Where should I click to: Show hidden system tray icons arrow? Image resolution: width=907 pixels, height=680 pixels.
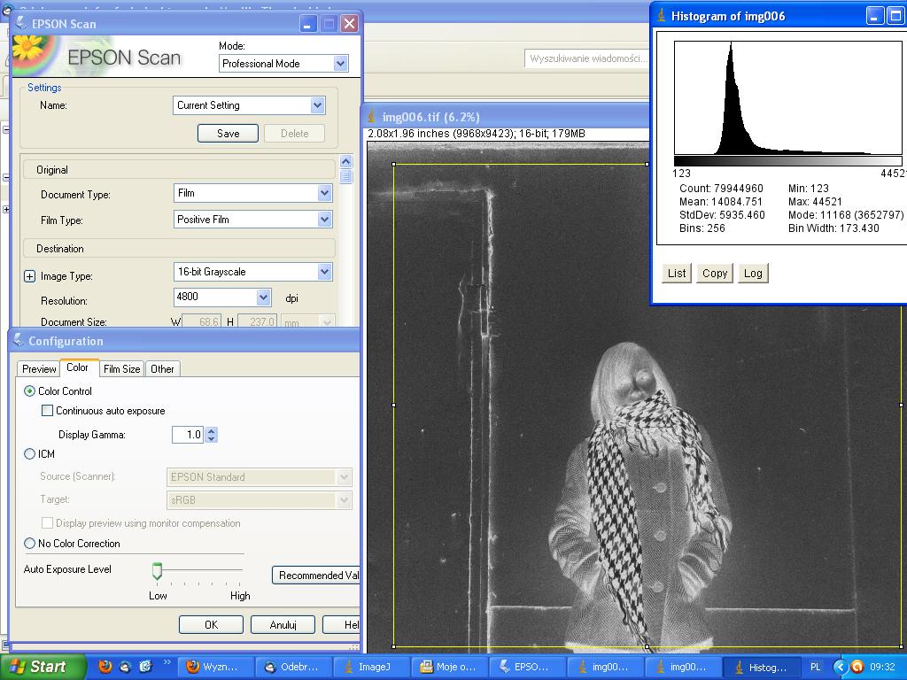point(841,667)
